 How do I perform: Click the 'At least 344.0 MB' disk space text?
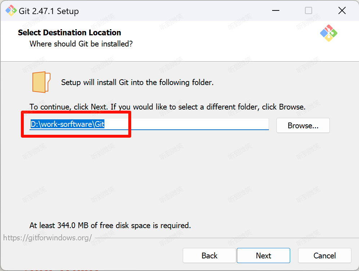[x=110, y=226]
